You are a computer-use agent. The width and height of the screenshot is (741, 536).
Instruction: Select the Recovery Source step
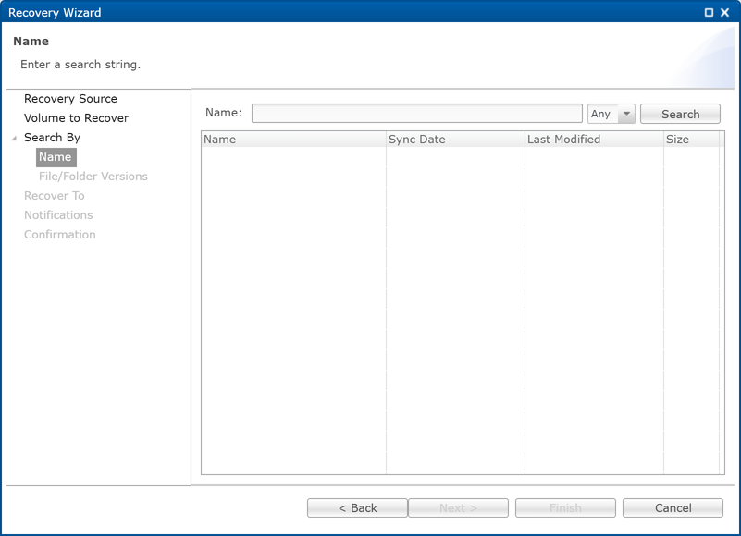coord(70,99)
